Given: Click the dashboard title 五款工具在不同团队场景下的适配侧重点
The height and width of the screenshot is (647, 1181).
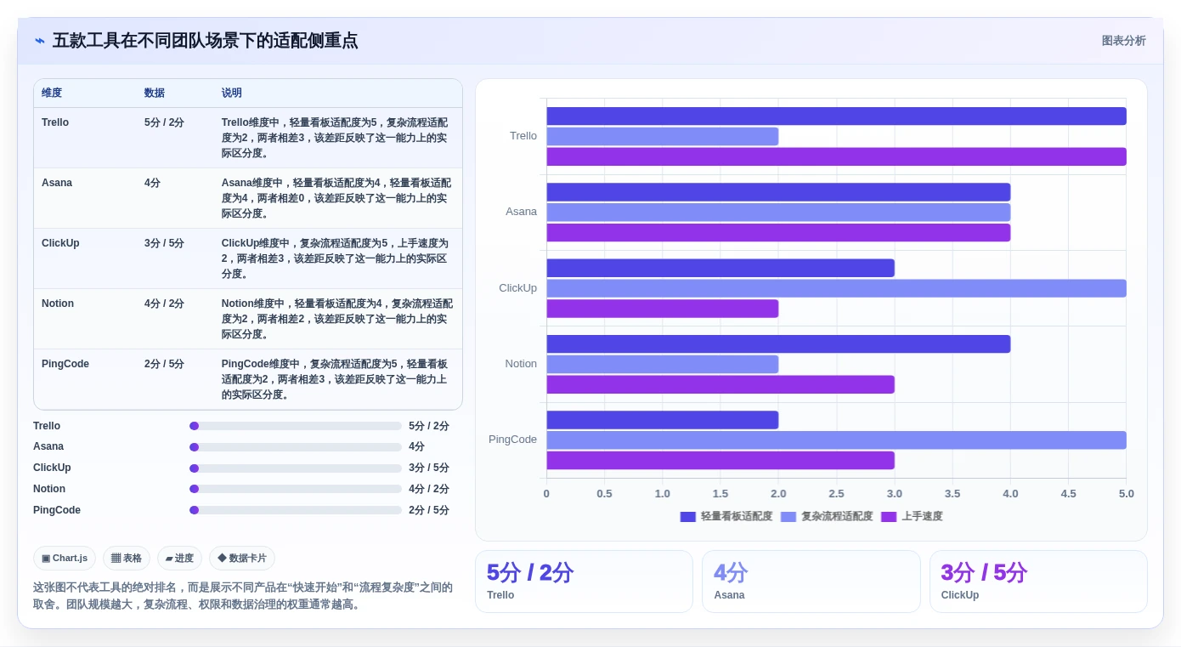Looking at the screenshot, I should tap(205, 41).
